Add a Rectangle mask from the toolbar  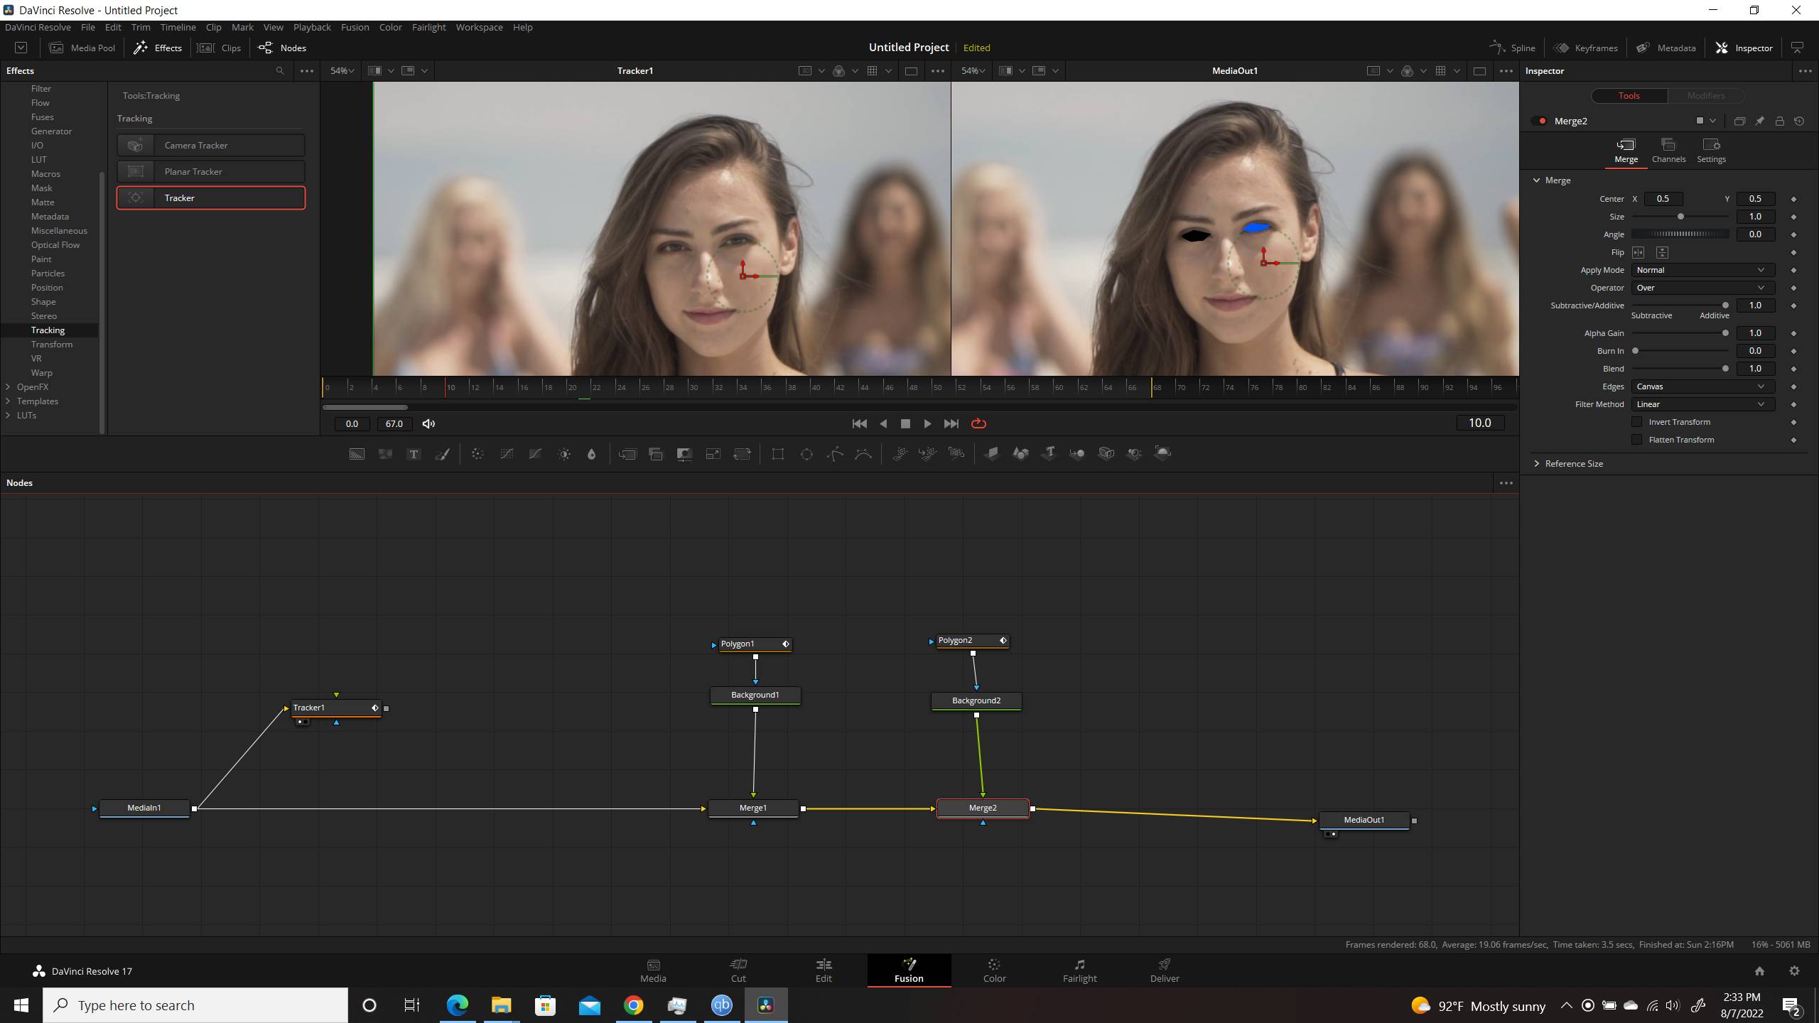point(778,454)
